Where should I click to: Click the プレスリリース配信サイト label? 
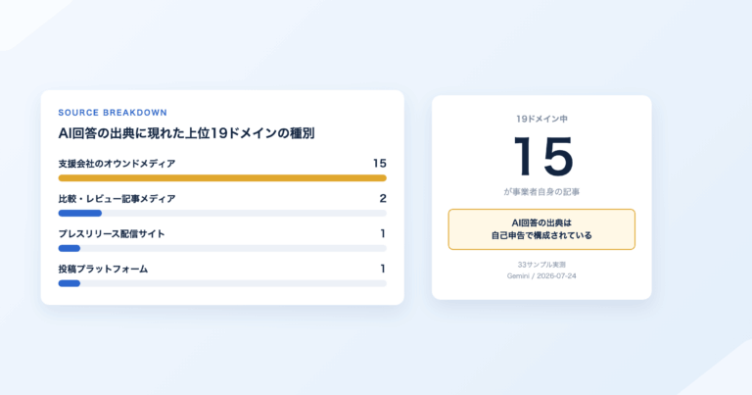point(112,233)
